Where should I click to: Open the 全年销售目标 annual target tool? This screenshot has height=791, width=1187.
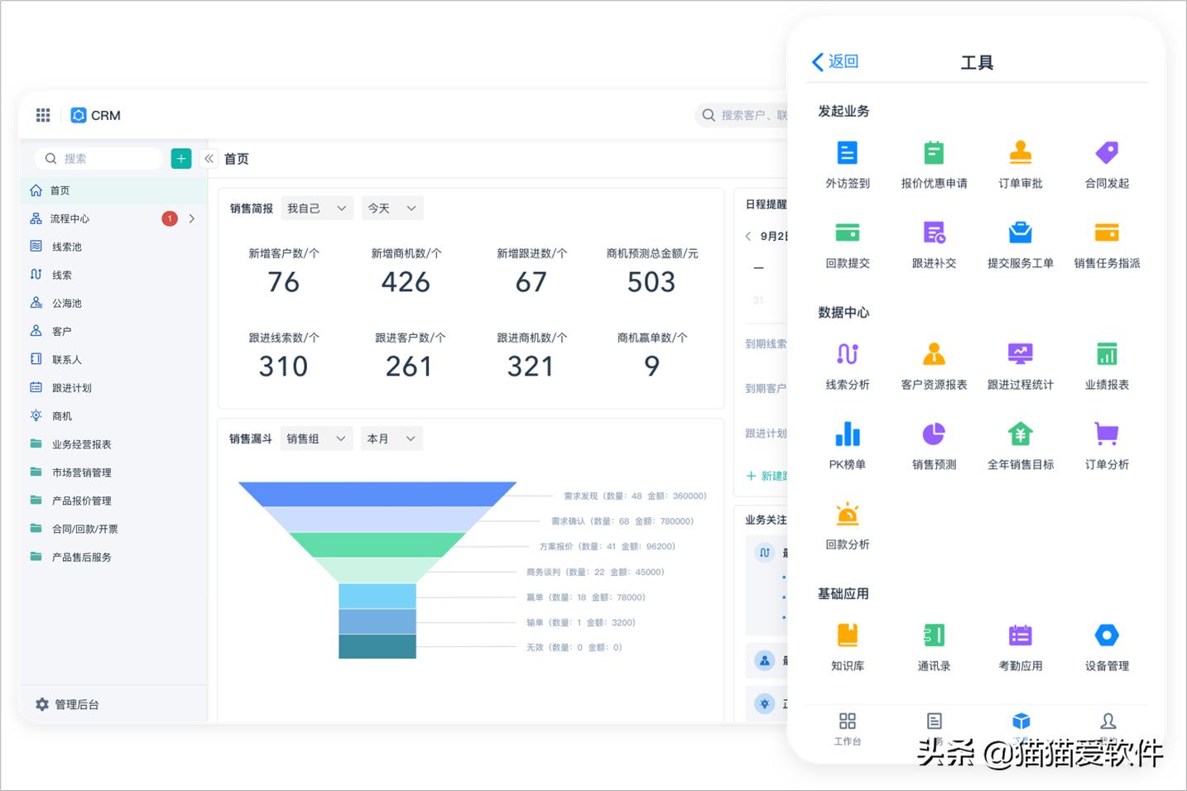tap(1020, 444)
